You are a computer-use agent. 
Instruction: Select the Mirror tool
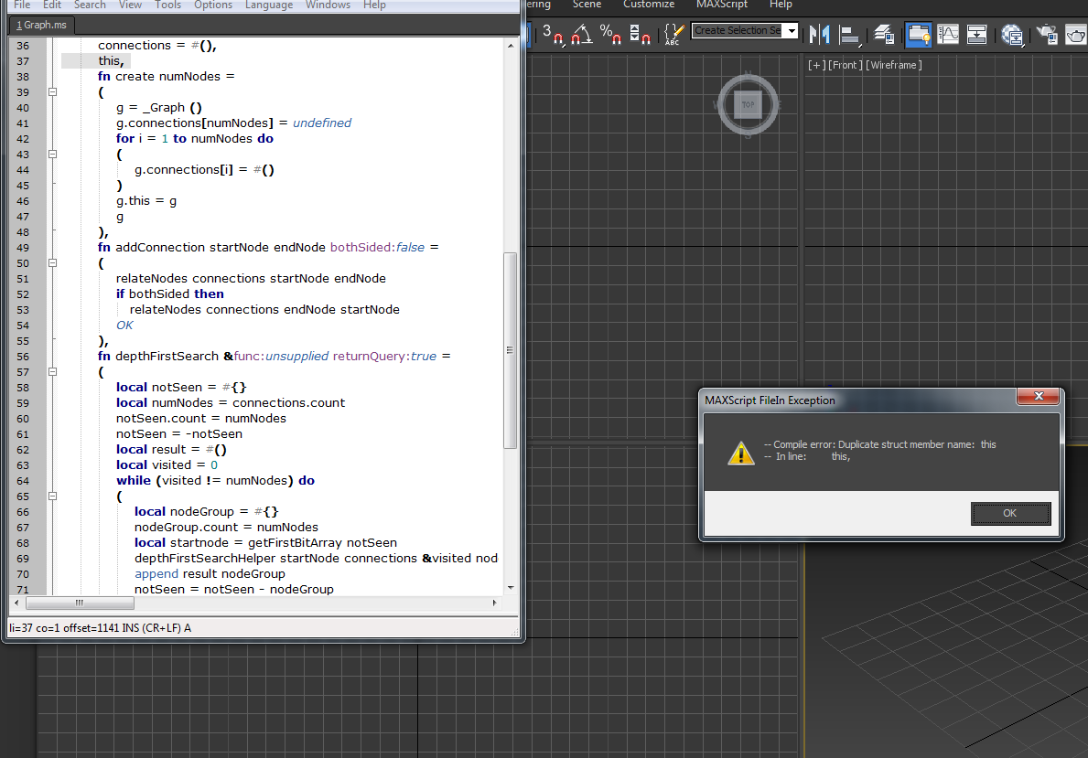[x=820, y=33]
